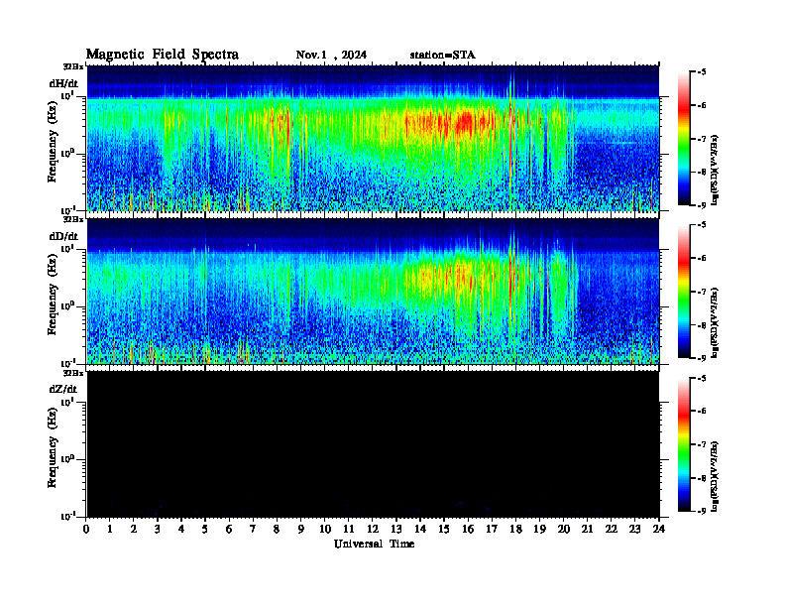Click the "11" hour tick on the time axis
Viewport: 785px width, 607px height.
click(x=349, y=529)
